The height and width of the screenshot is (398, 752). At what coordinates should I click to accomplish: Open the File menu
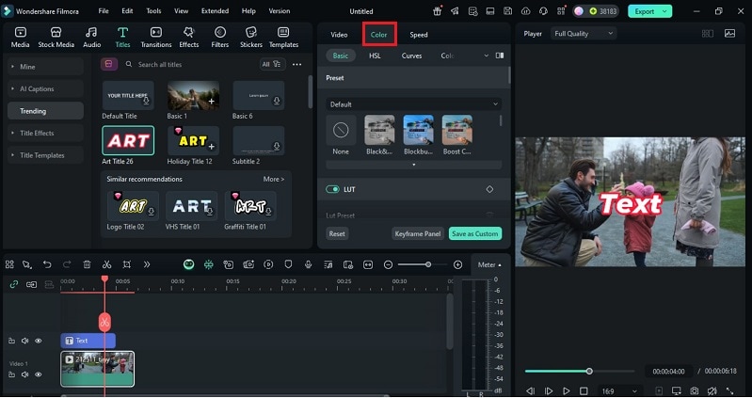pyautogui.click(x=104, y=11)
